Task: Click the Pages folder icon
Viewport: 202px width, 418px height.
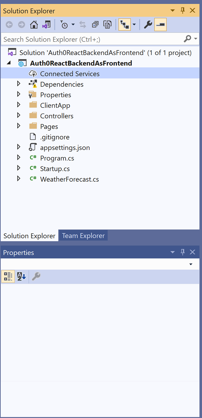Action: coord(33,126)
